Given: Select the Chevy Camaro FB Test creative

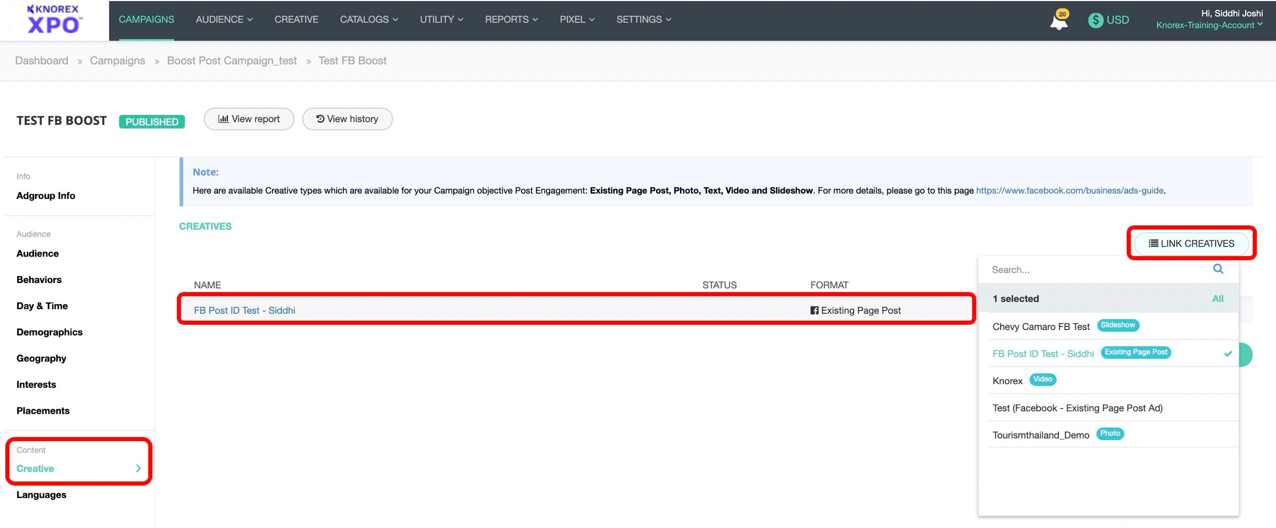Looking at the screenshot, I should click(1040, 326).
